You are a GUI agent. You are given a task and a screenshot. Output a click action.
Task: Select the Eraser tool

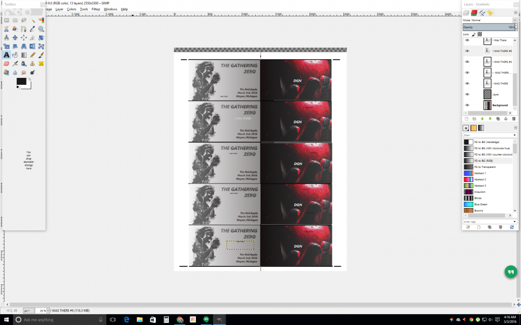pos(6,63)
